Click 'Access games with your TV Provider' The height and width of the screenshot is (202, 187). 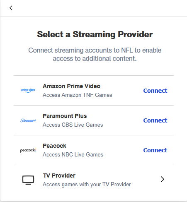(x=87, y=184)
